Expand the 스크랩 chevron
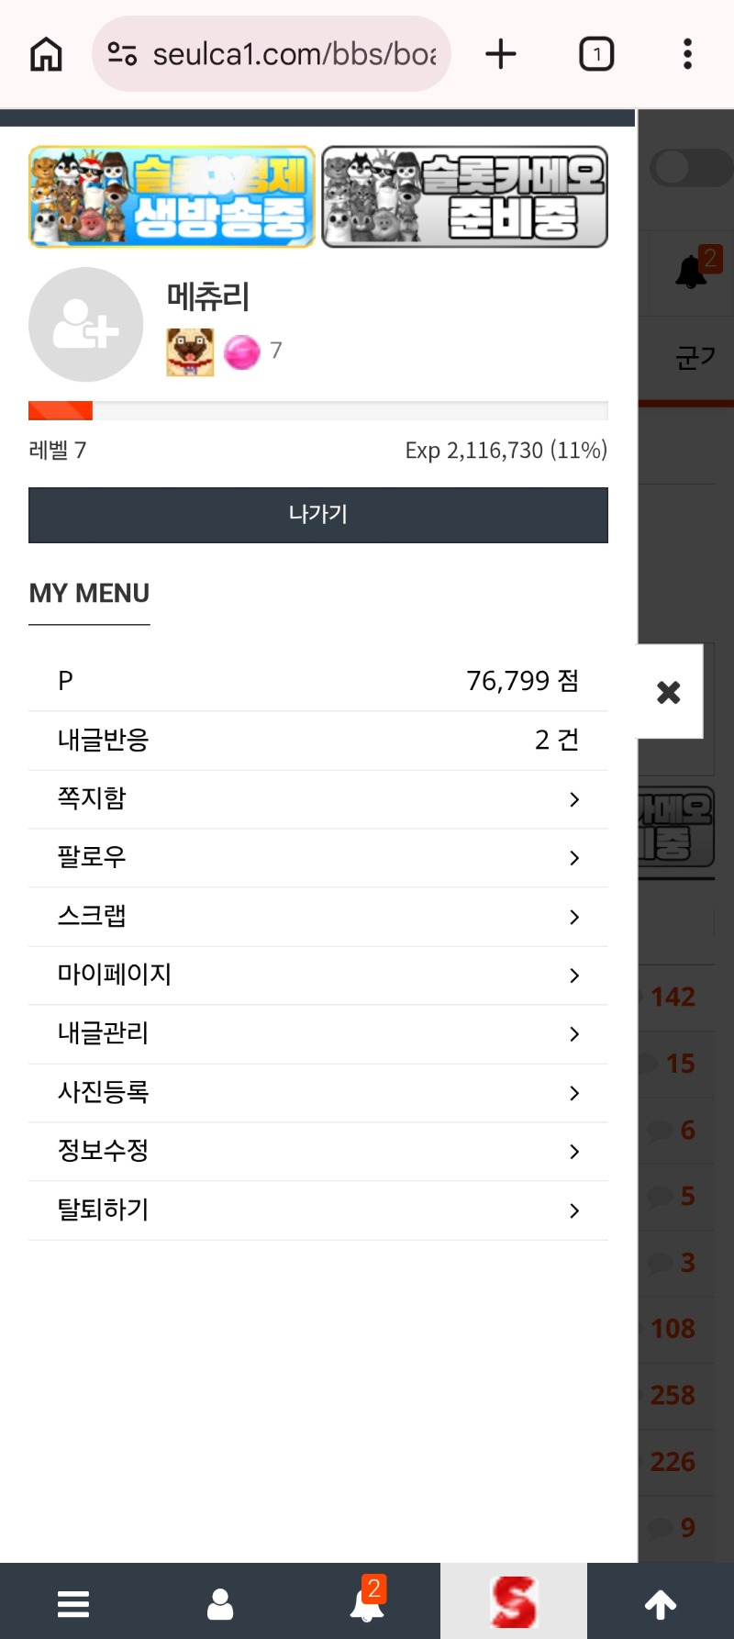This screenshot has height=1639, width=734. point(574,917)
